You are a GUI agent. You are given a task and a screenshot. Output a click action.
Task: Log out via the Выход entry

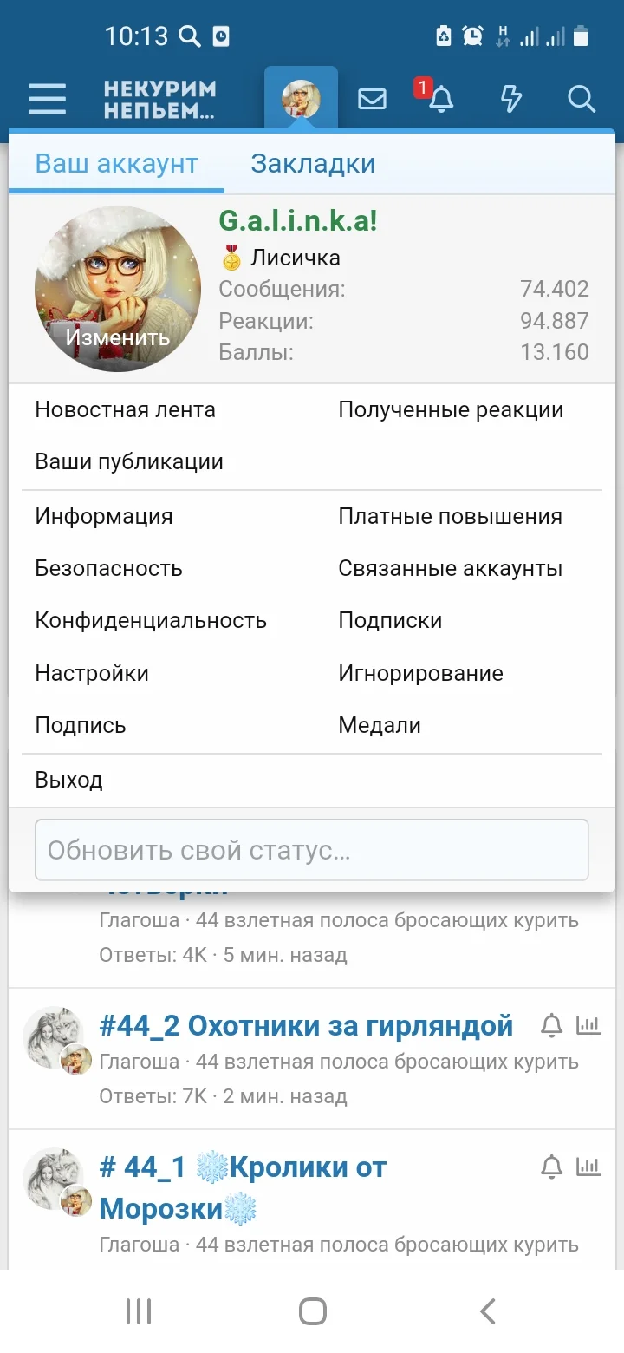(x=68, y=779)
